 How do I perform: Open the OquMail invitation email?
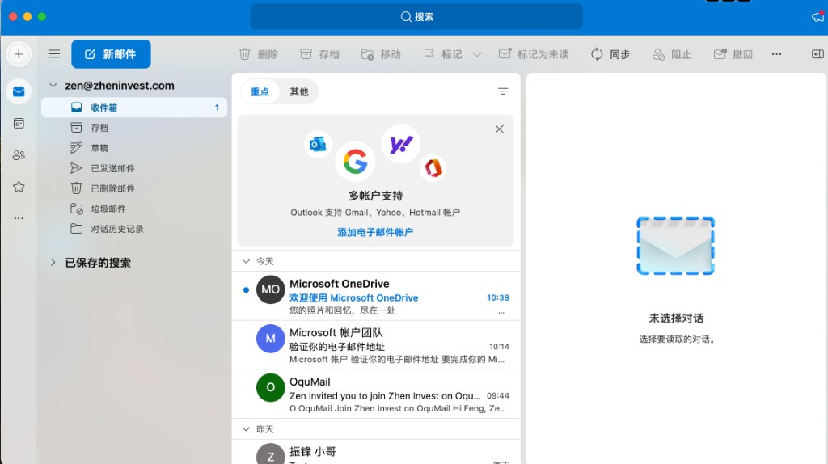coord(376,394)
